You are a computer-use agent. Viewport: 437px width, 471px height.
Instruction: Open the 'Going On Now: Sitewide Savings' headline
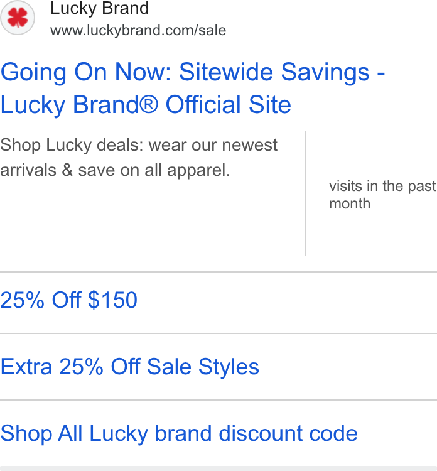coord(193,72)
